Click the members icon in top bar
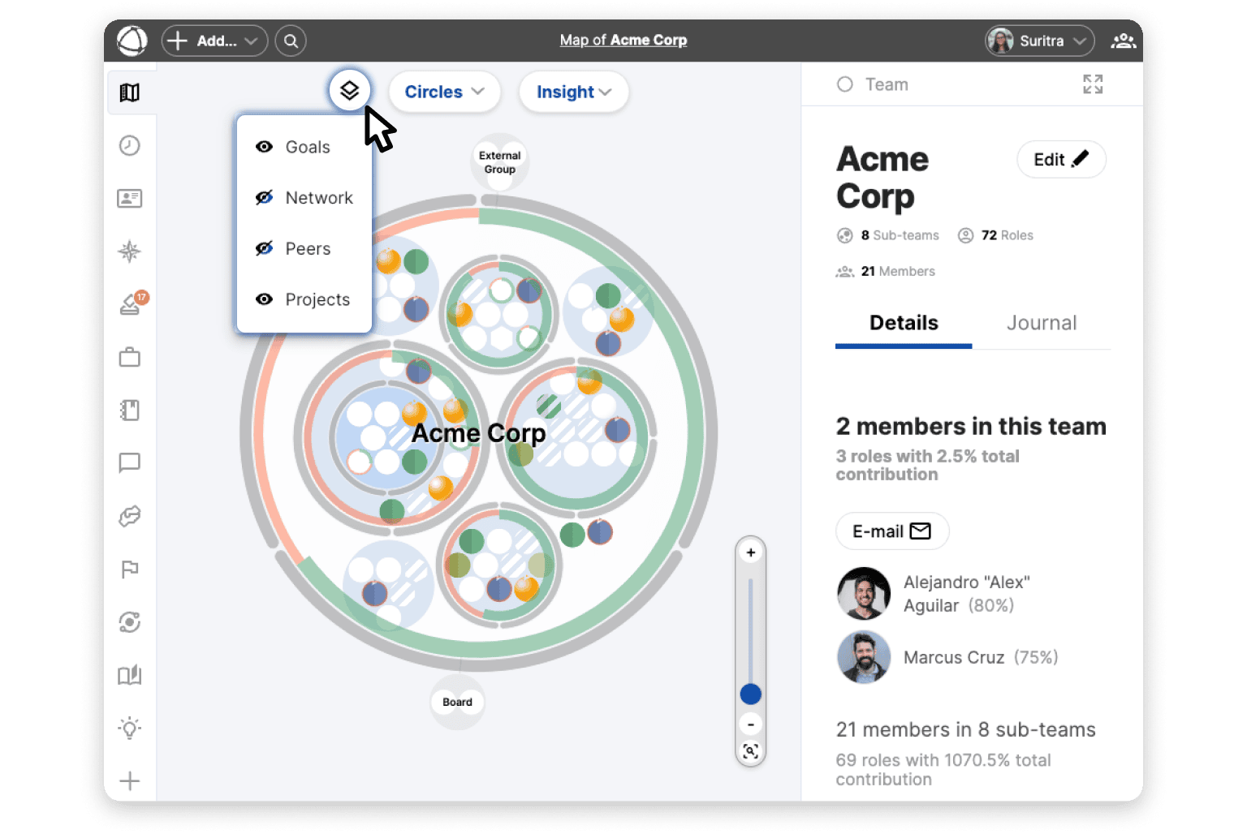 coord(1123,41)
